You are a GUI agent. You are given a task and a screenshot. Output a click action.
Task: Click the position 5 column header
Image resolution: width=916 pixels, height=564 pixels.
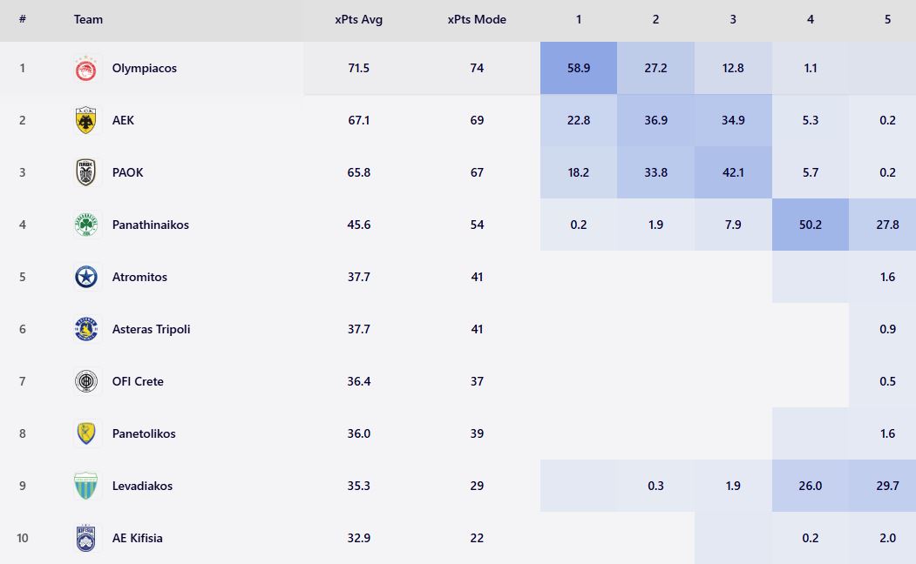pos(887,19)
